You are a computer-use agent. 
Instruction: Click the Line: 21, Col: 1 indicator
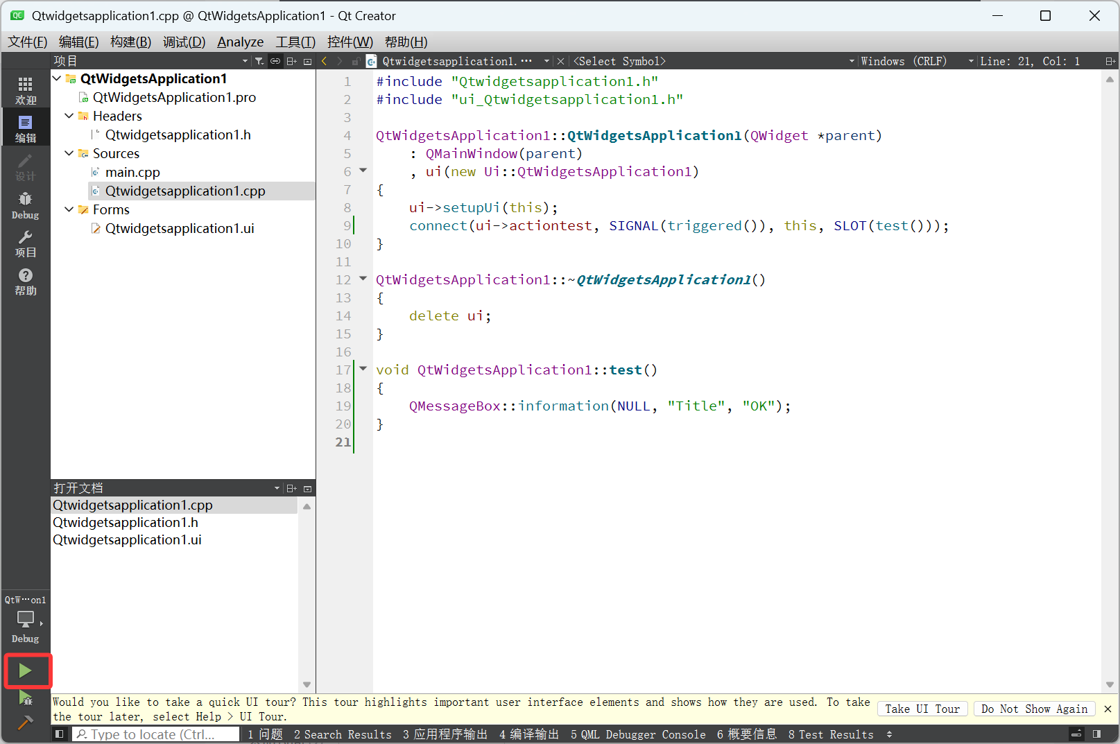click(1030, 61)
